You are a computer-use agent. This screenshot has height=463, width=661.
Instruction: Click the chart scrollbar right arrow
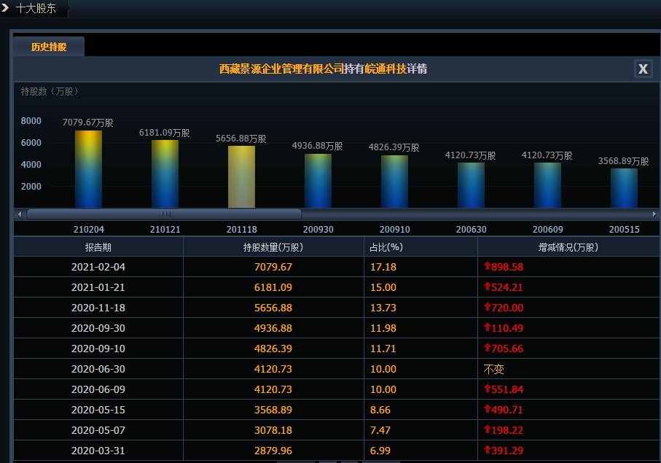654,214
